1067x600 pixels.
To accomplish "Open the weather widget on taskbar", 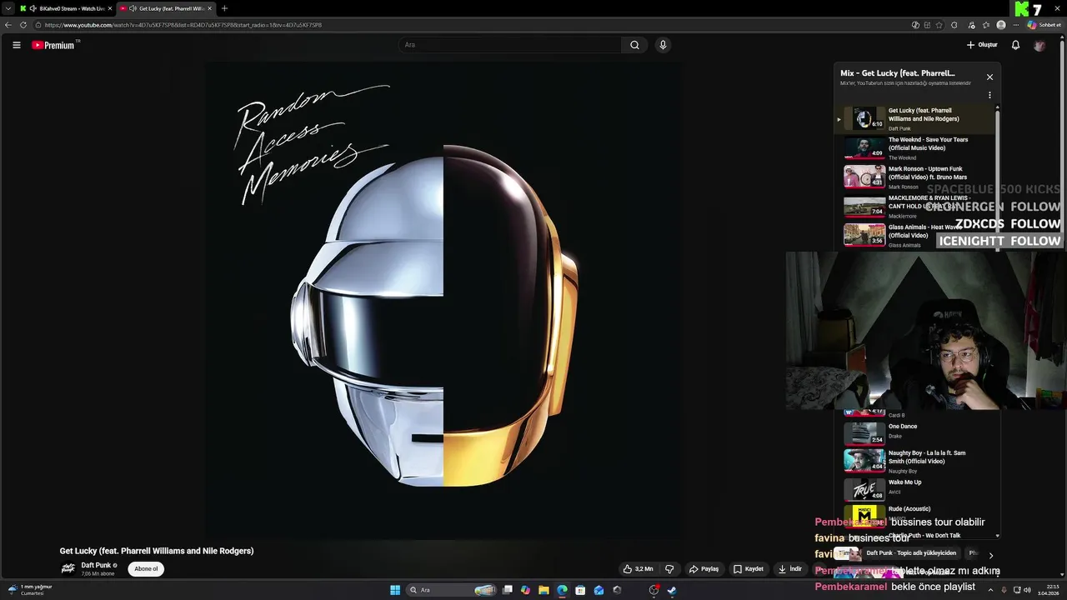I will click(30, 590).
